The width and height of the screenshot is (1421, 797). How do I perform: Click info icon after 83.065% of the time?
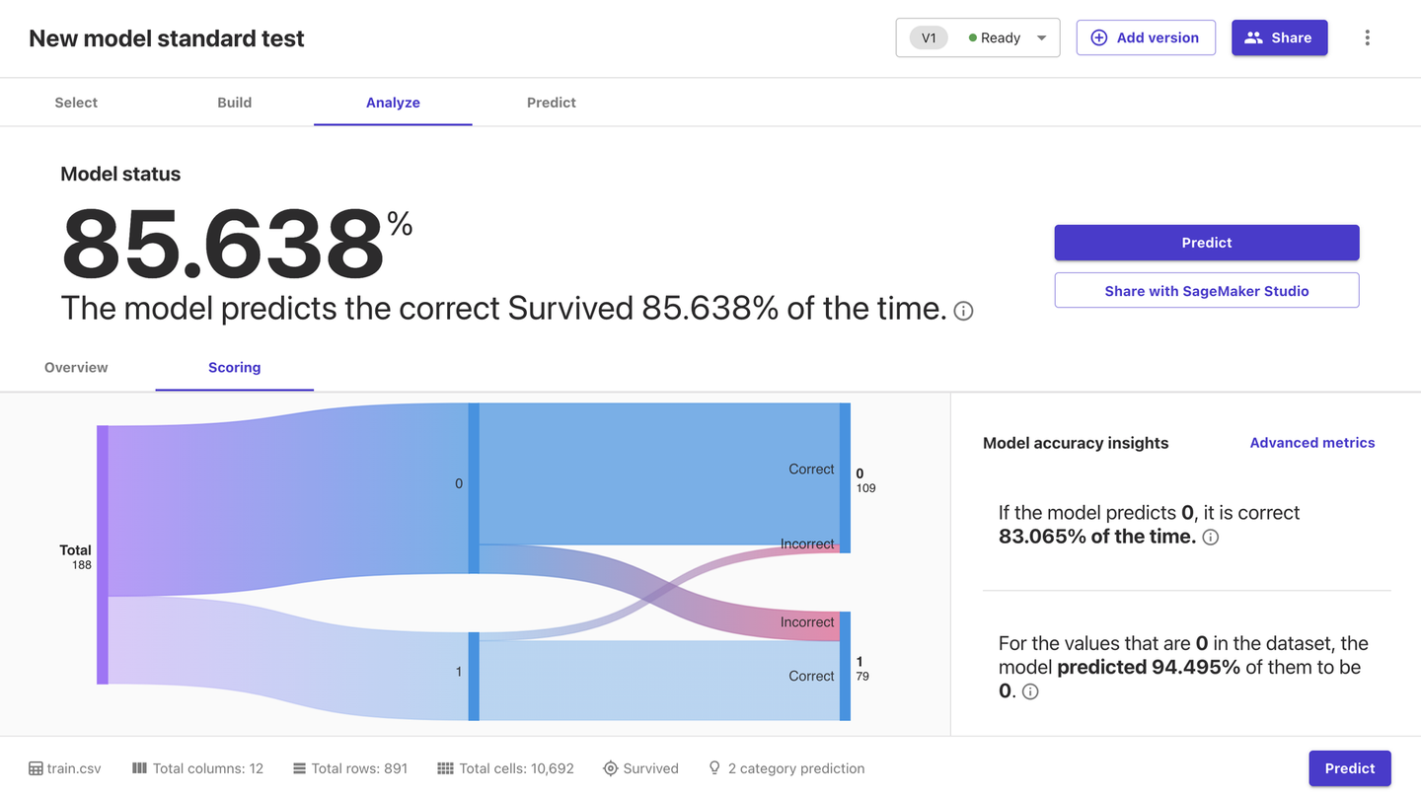(x=1211, y=538)
